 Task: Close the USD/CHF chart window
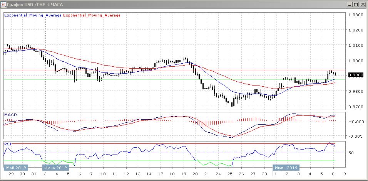click(362, 5)
